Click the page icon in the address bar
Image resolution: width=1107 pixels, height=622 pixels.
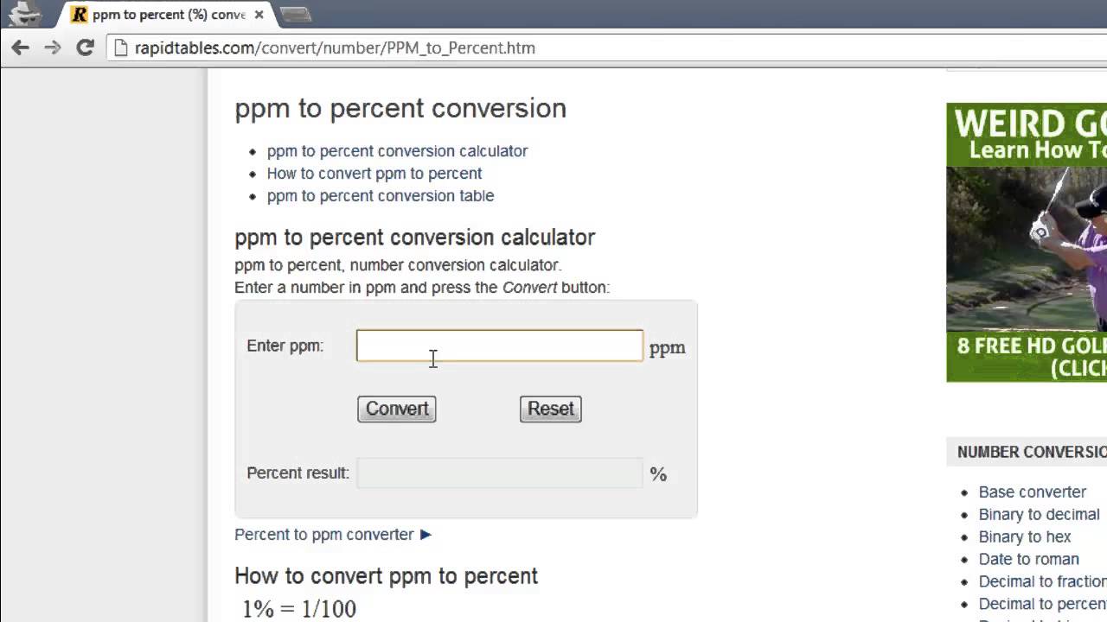click(x=120, y=48)
